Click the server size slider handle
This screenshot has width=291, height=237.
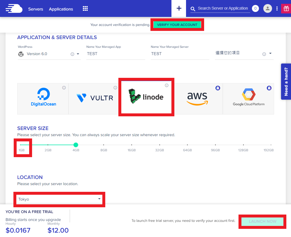pyautogui.click(x=76, y=145)
